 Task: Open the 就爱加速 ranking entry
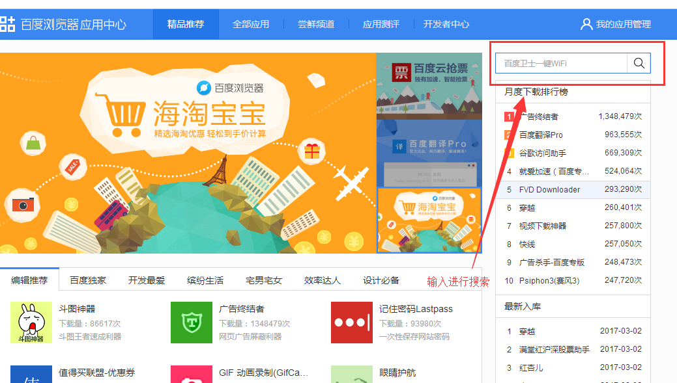tap(554, 172)
